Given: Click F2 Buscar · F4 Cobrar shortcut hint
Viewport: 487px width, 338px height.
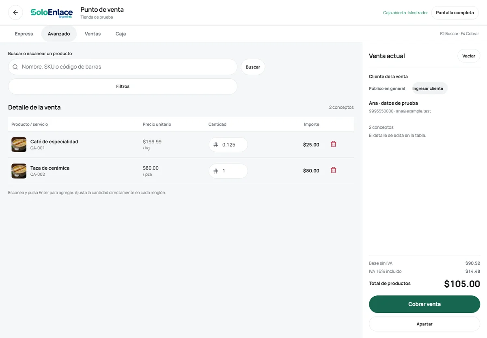Looking at the screenshot, I should pos(459,34).
